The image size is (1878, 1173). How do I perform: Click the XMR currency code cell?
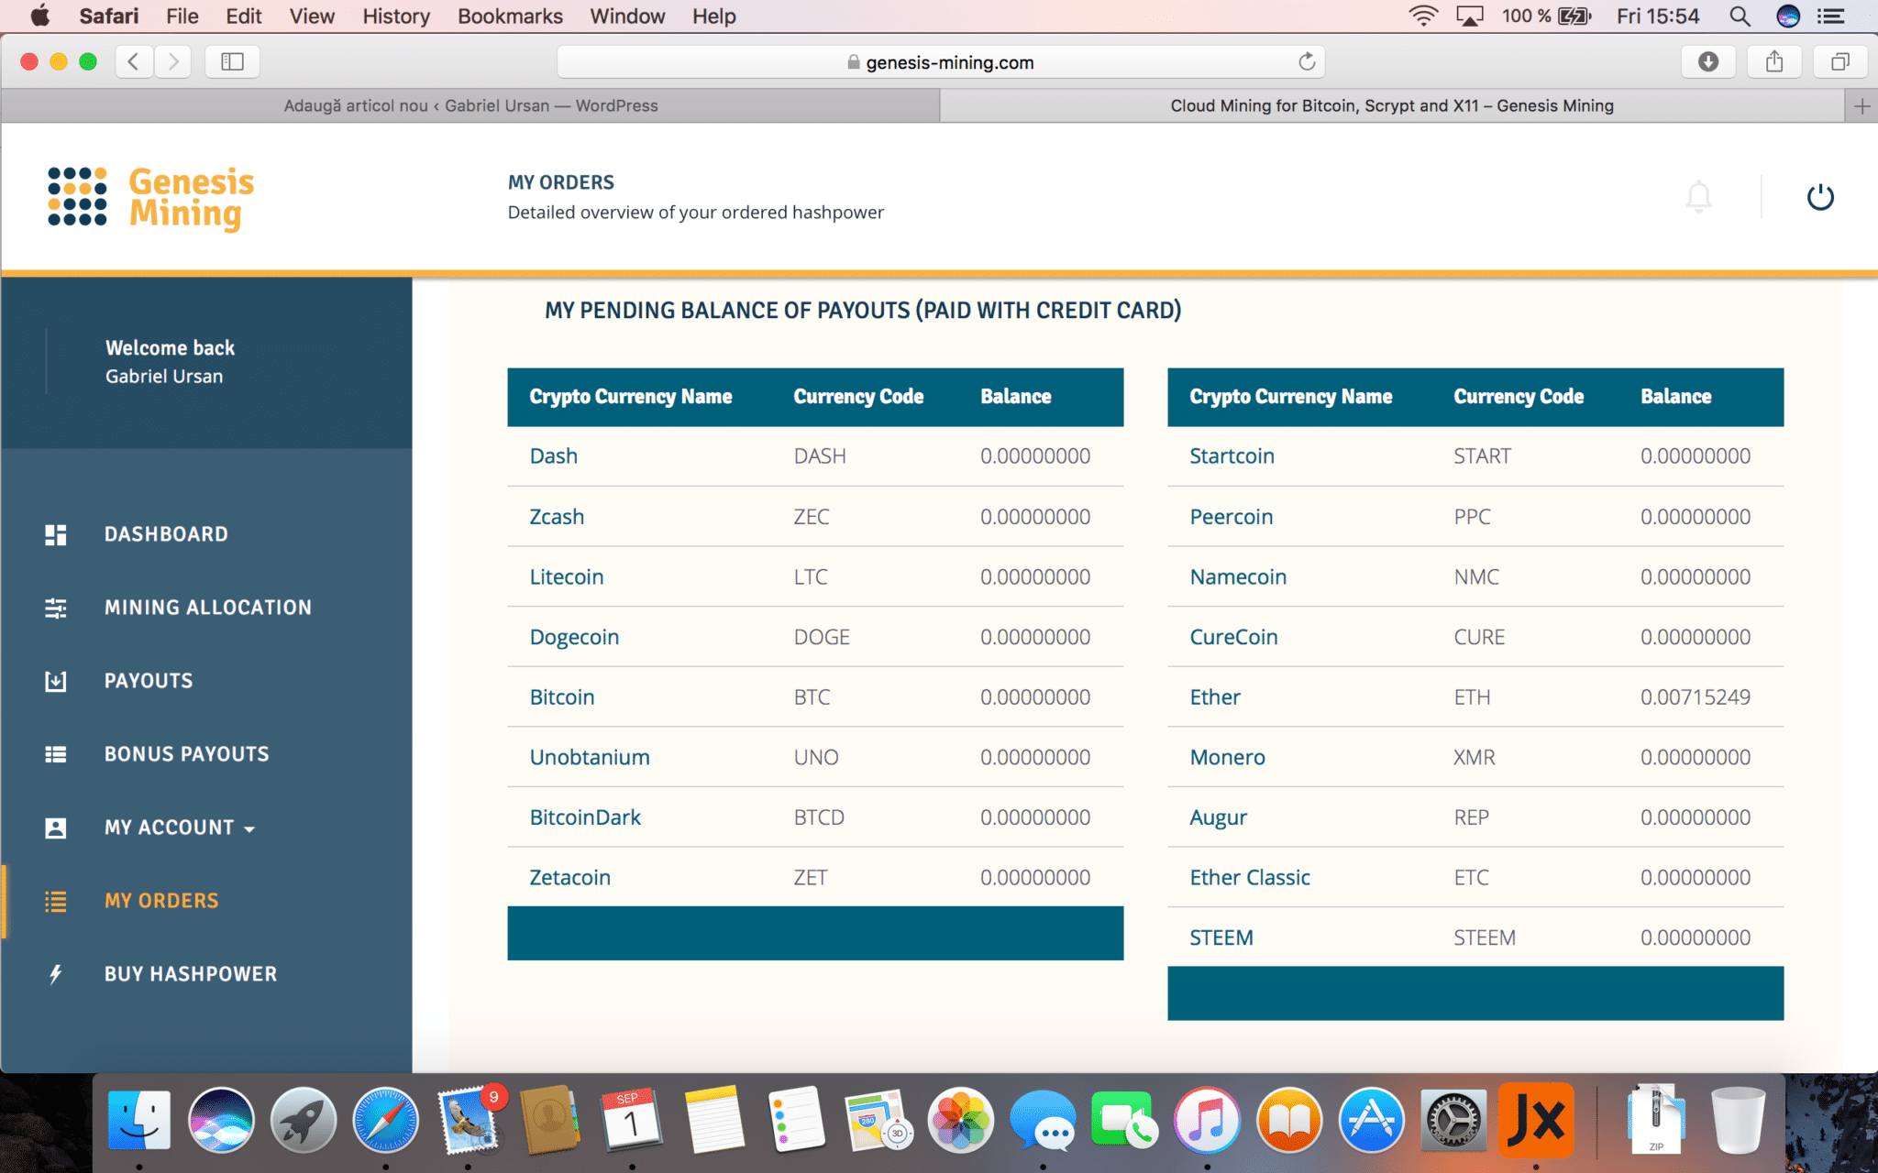[1474, 758]
